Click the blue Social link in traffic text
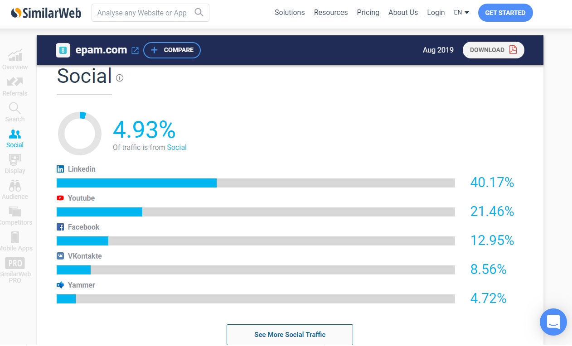The image size is (572, 346). [177, 147]
